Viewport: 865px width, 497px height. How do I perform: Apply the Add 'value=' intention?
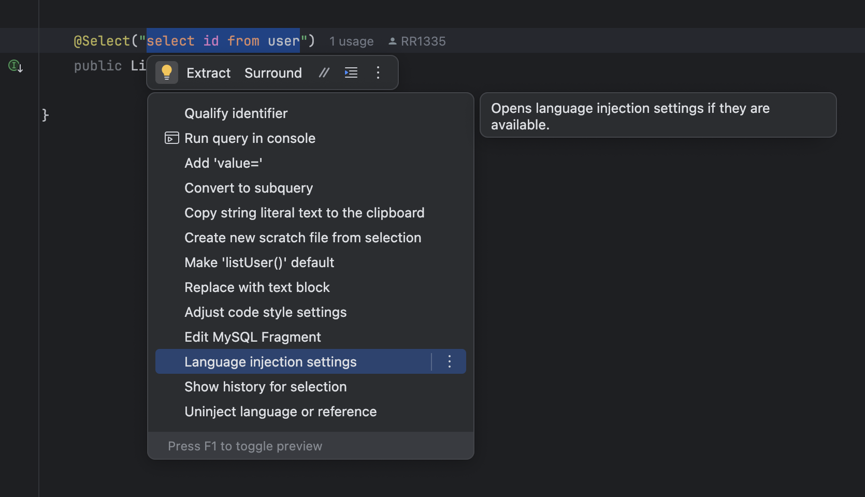(x=223, y=163)
